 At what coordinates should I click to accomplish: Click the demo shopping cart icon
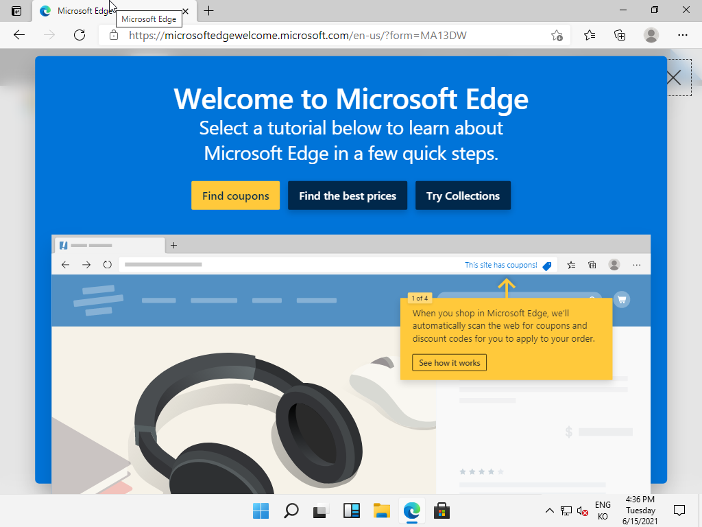coord(621,299)
